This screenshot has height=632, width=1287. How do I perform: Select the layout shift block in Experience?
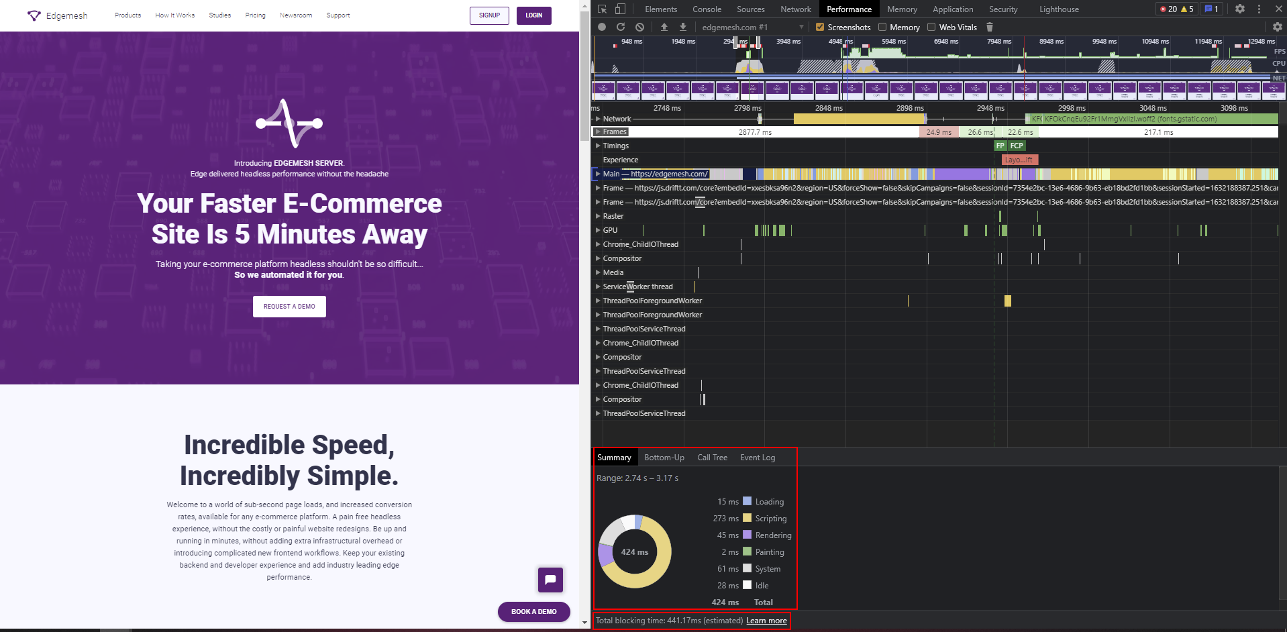click(x=1019, y=160)
